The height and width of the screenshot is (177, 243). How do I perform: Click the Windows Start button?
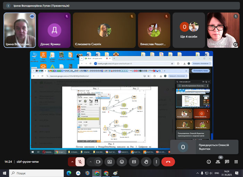pyautogui.click(x=5, y=173)
